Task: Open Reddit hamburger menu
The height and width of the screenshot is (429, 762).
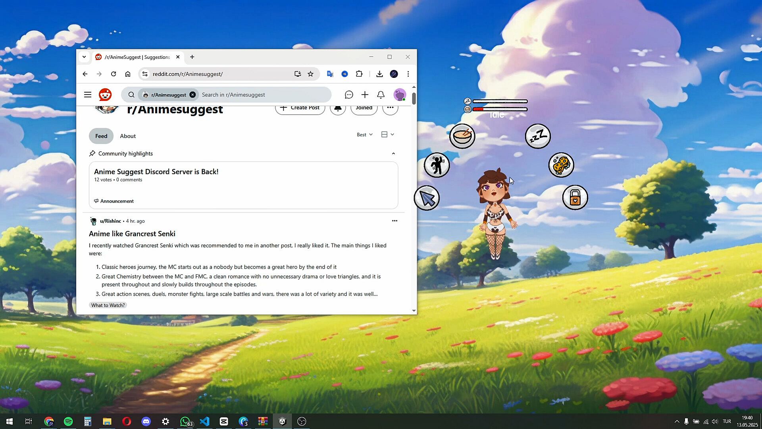Action: click(88, 95)
